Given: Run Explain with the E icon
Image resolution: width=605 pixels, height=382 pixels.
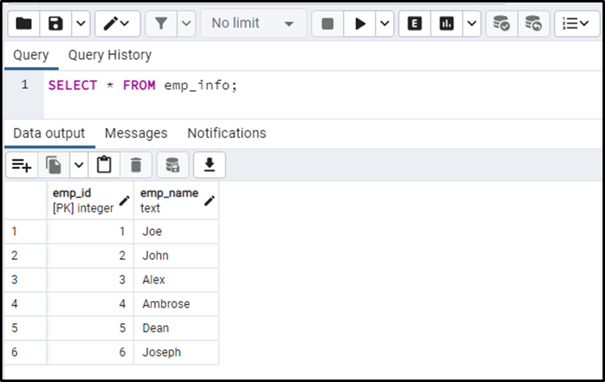Looking at the screenshot, I should (x=414, y=24).
